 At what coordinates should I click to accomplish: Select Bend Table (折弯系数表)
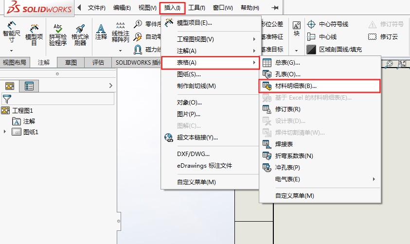click(x=320, y=156)
